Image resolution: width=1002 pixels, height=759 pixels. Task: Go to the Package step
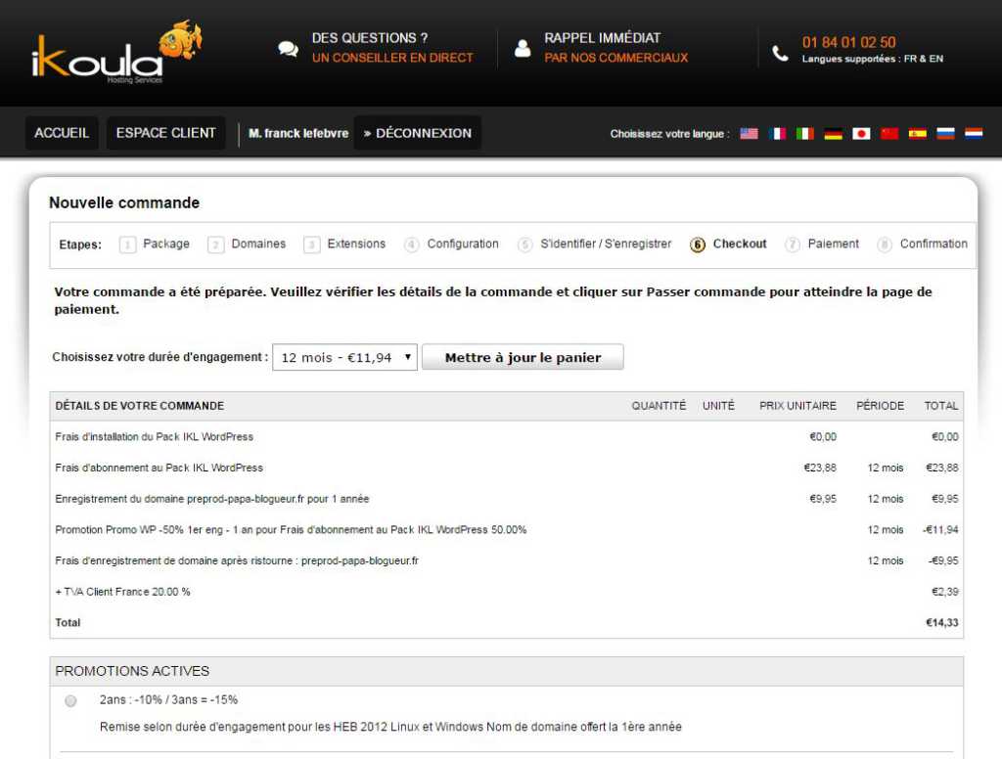tap(165, 244)
